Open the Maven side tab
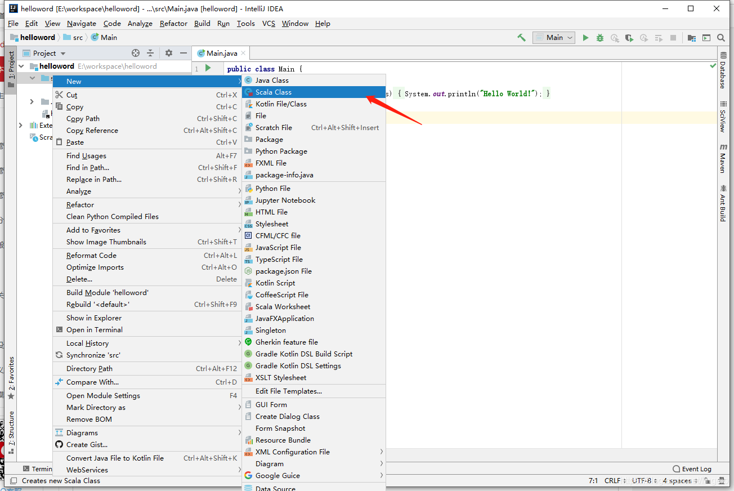Screen dimensions: 734x491 723,159
